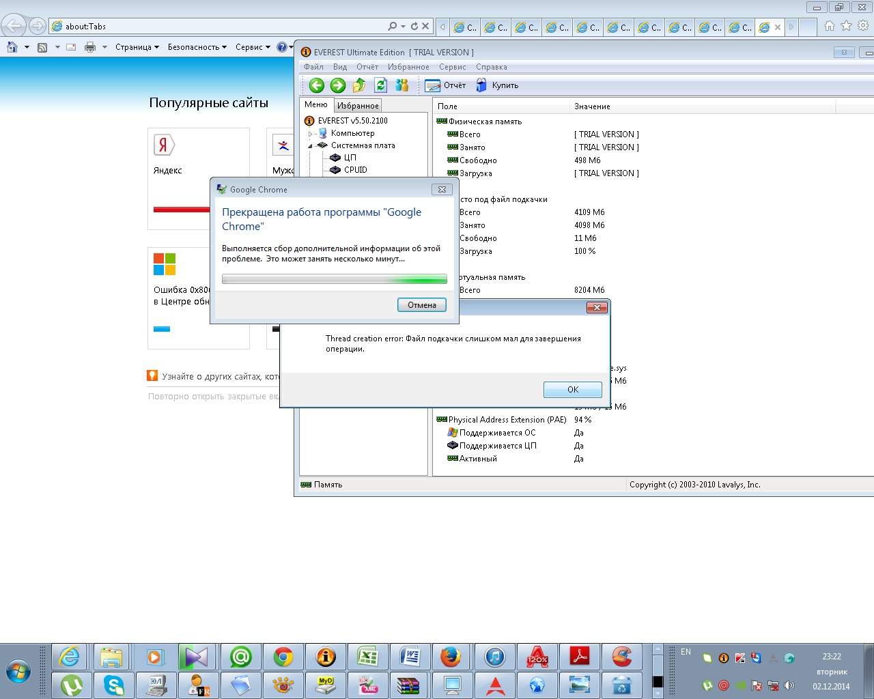Click the Up level icon in EVEREST toolbar
874x699 pixels.
(x=359, y=85)
